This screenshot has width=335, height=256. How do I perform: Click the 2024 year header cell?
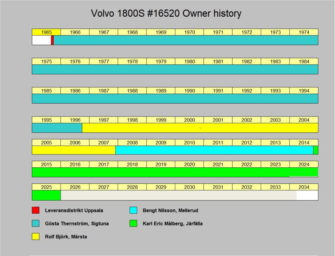tap(304, 165)
